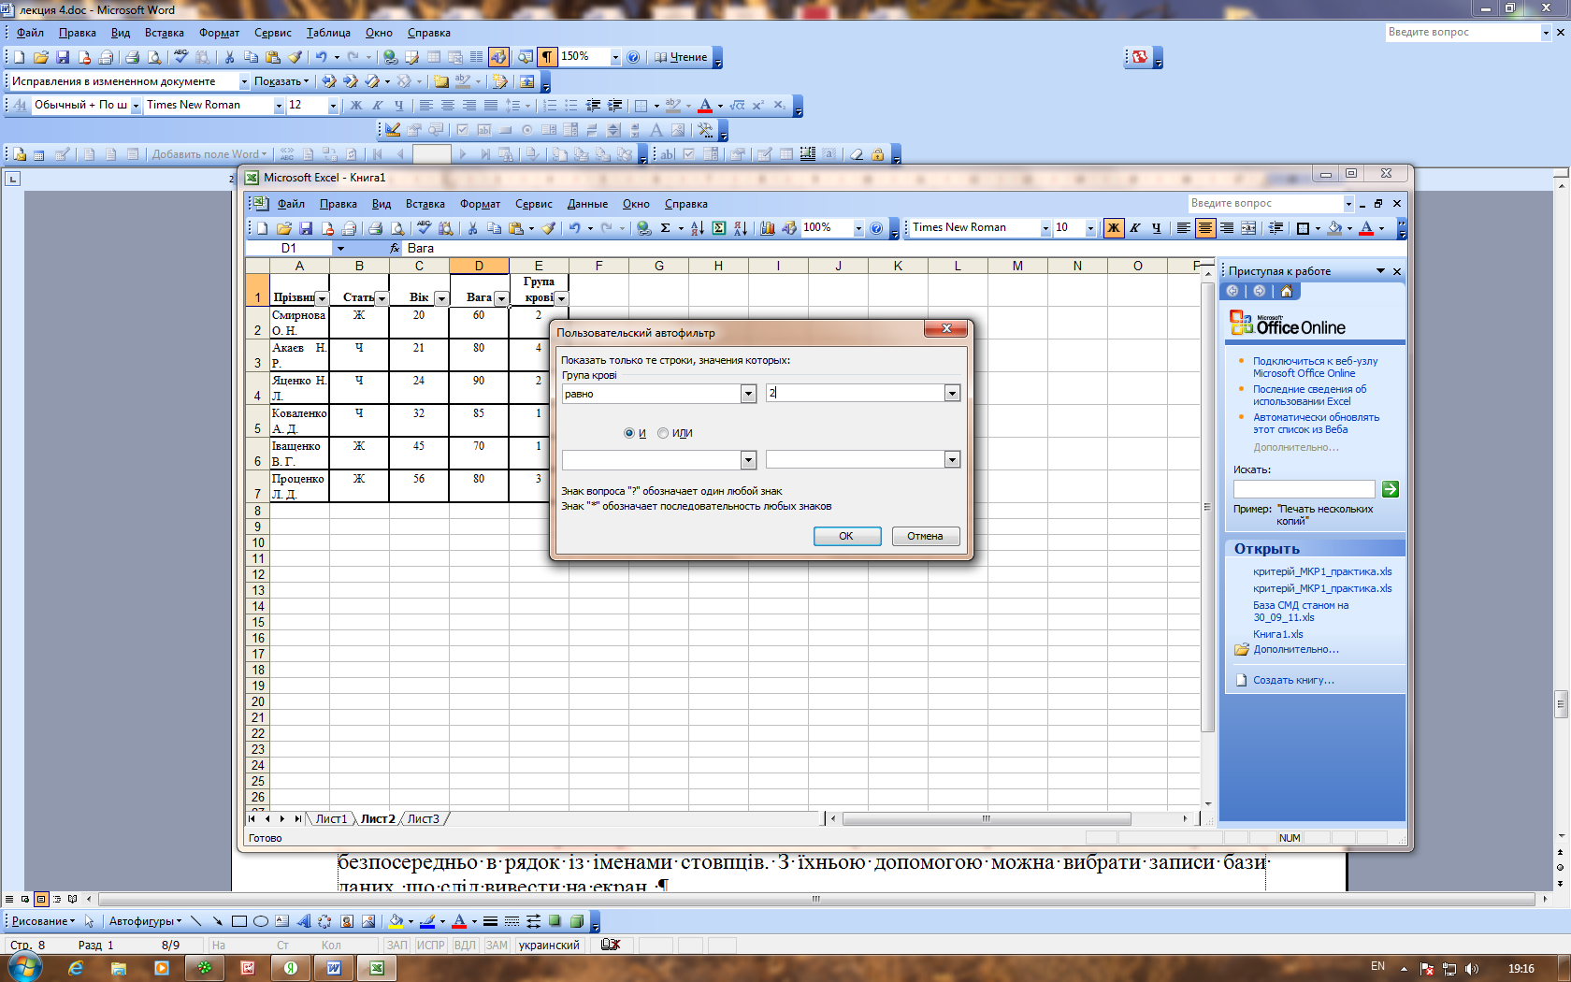Viewport: 1571px width, 982px height.
Task: Click Excel's Print Preview toolbar icon
Action: pyautogui.click(x=397, y=227)
